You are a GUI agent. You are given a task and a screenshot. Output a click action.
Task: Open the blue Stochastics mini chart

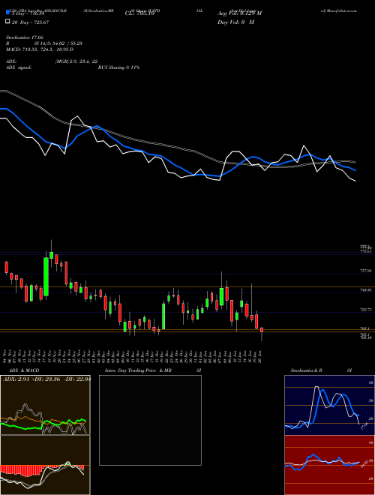329,405
